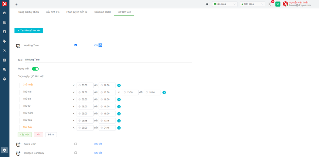Check the Sales team checkbox
The image size is (319, 157).
[x=76, y=144]
